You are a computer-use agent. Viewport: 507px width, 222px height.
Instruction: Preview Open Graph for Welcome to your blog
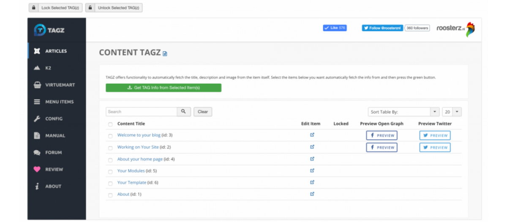[382, 135]
